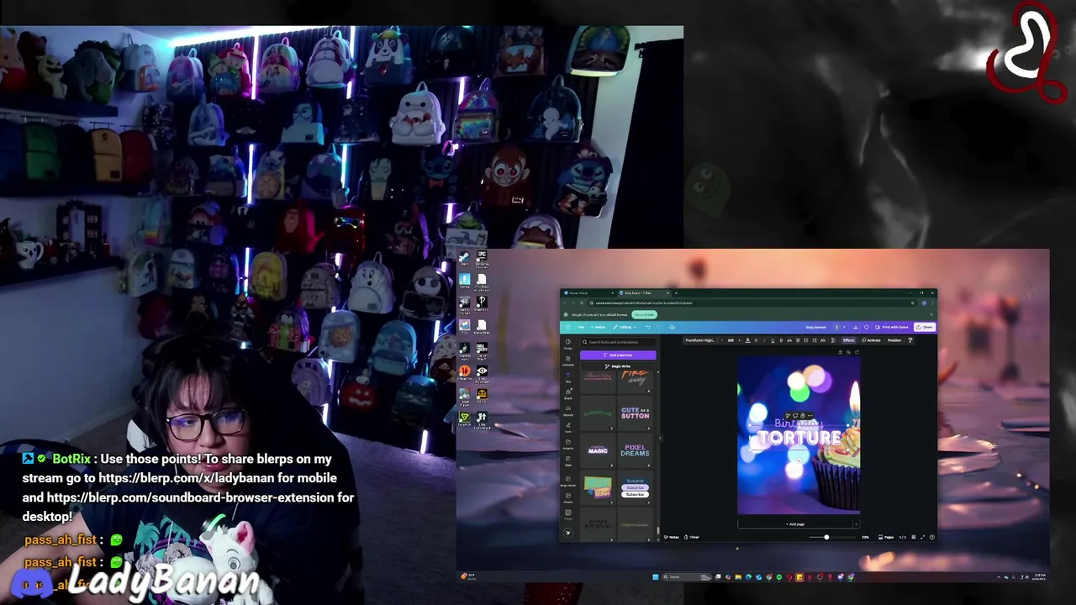Expand the Editing mode dropdown
The width and height of the screenshot is (1076, 605).
[625, 327]
